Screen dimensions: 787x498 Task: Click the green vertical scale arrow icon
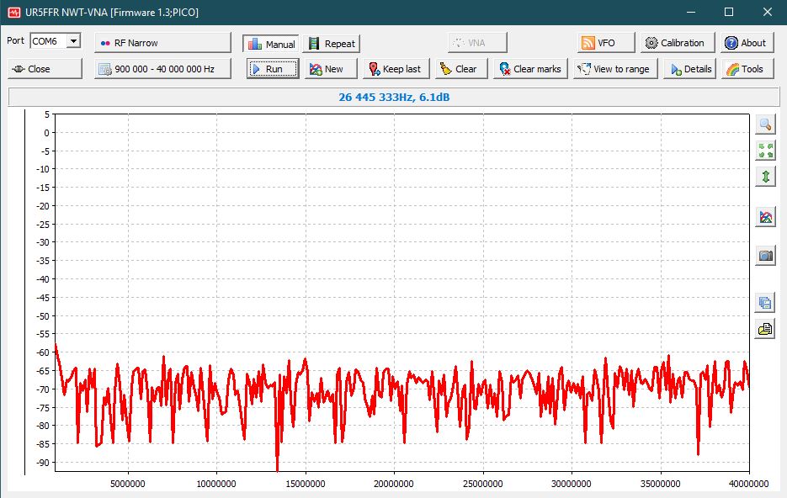tap(765, 177)
